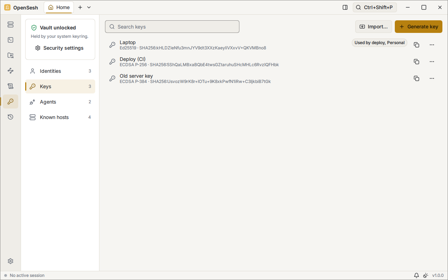
Task: Open the history clock icon in the left rail
Action: point(10,117)
